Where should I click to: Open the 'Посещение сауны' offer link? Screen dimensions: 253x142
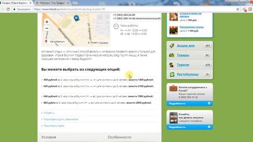(x=191, y=27)
